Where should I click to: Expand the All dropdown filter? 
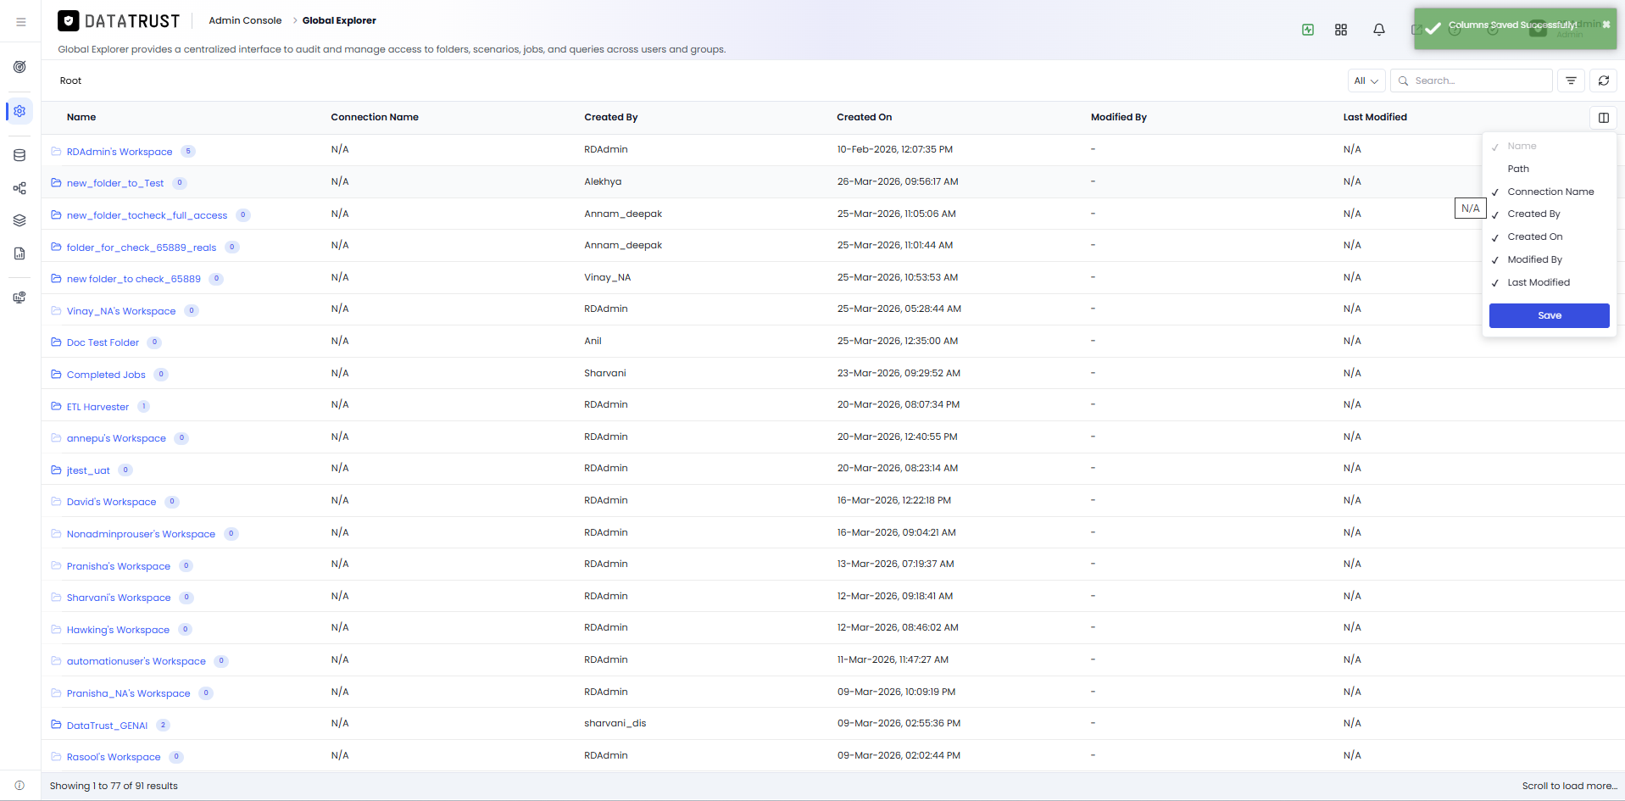click(x=1366, y=81)
